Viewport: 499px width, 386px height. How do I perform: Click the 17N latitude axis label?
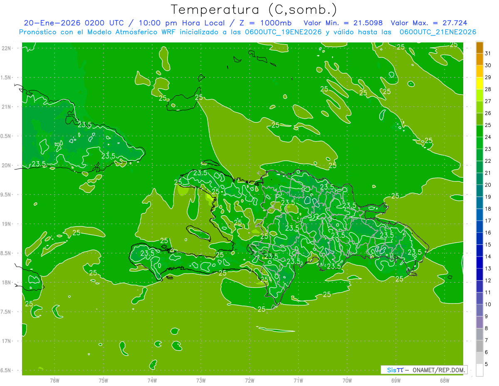[6, 341]
